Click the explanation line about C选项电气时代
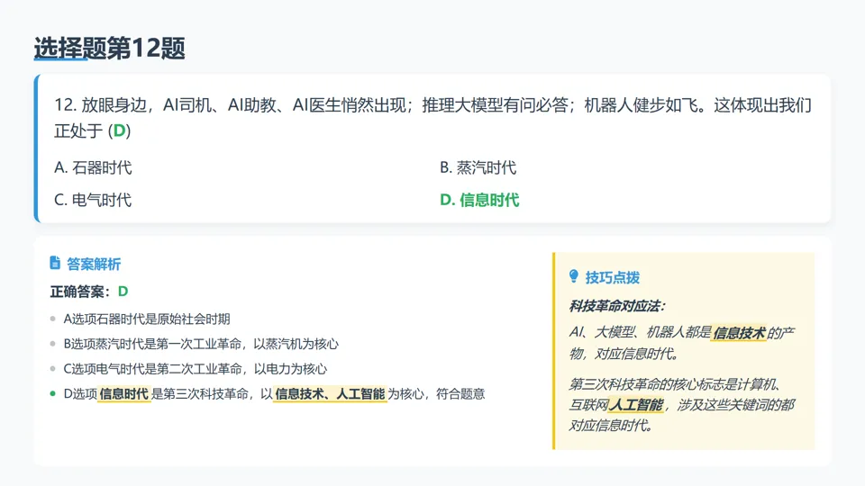 click(196, 369)
